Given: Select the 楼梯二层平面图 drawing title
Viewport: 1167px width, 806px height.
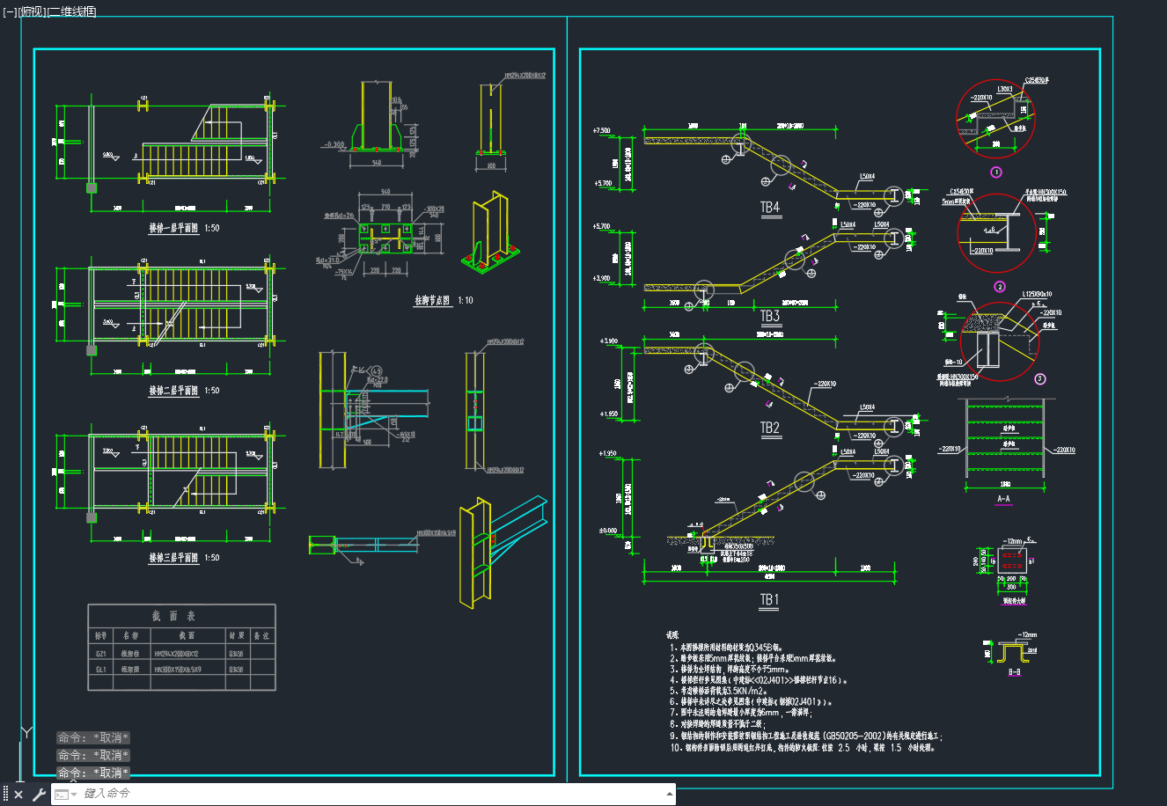Looking at the screenshot, I should point(173,391).
